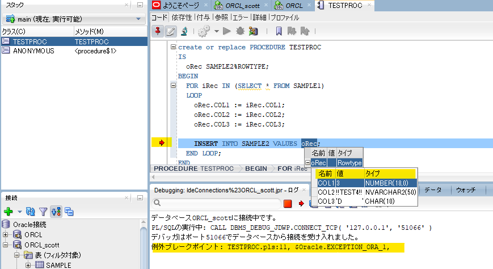
Task: Select the SAMPLE table in the tree
Action: pos(58,265)
